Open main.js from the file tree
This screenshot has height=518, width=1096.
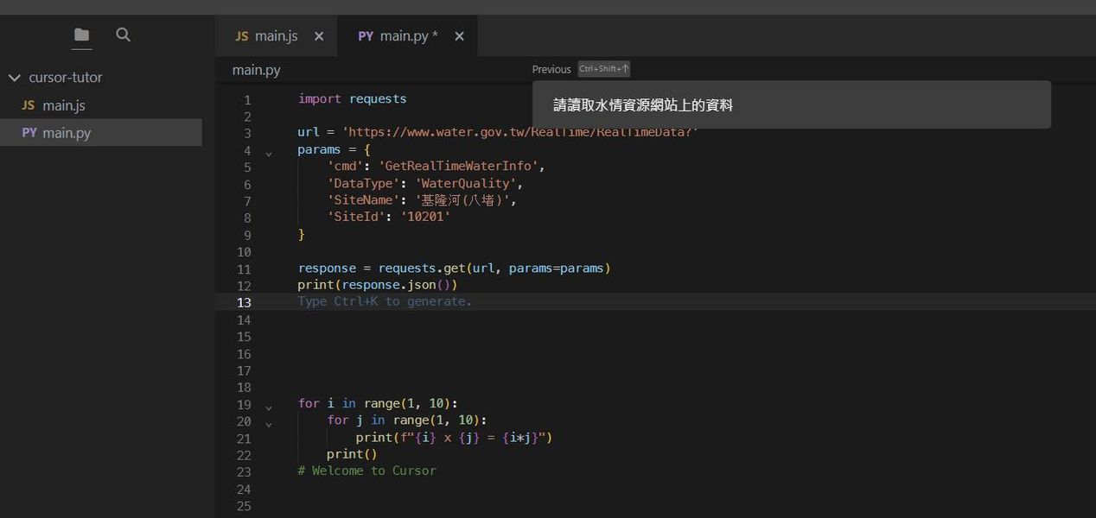64,105
